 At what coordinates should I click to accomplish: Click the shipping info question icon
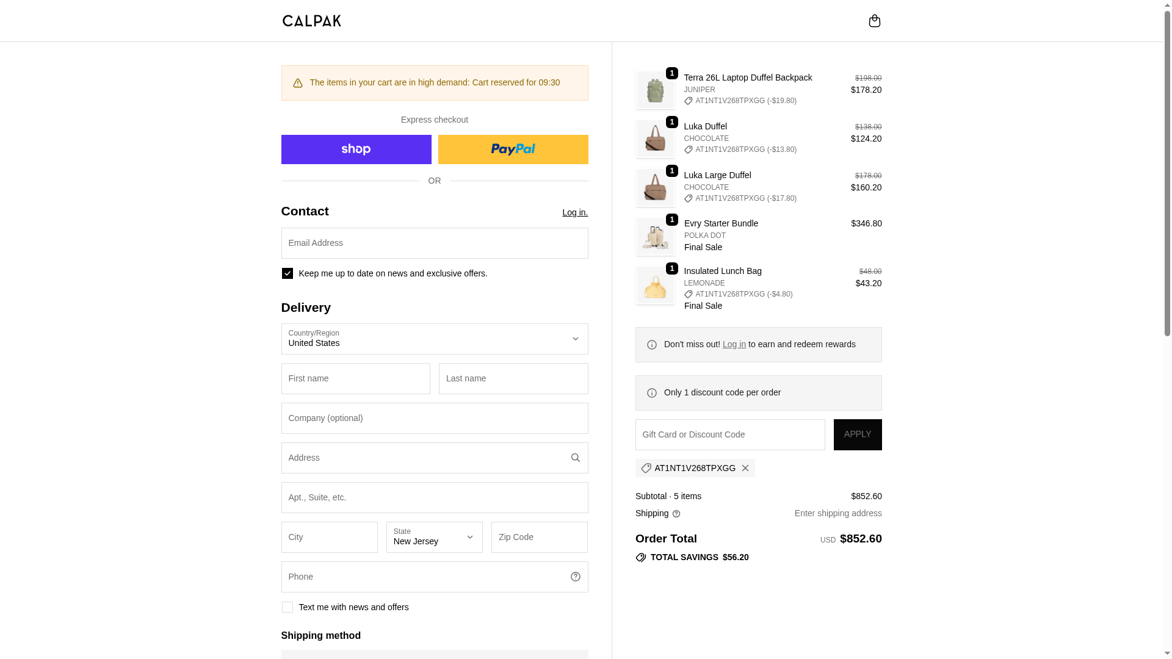[x=676, y=514]
